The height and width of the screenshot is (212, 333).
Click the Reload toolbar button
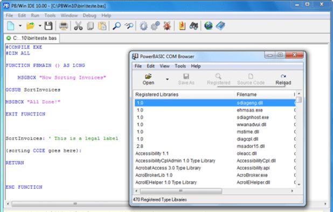point(283,79)
